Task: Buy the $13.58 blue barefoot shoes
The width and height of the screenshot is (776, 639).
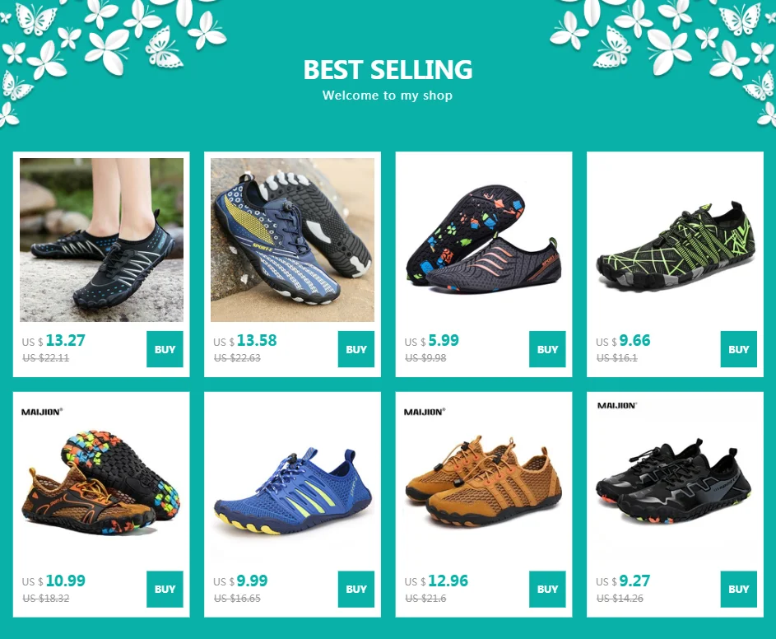Action: pyautogui.click(x=355, y=349)
